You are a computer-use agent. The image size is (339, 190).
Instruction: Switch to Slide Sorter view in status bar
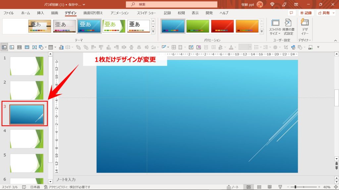click(260, 186)
